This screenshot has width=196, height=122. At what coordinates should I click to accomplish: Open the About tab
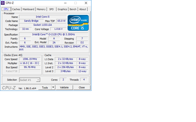click(82, 9)
